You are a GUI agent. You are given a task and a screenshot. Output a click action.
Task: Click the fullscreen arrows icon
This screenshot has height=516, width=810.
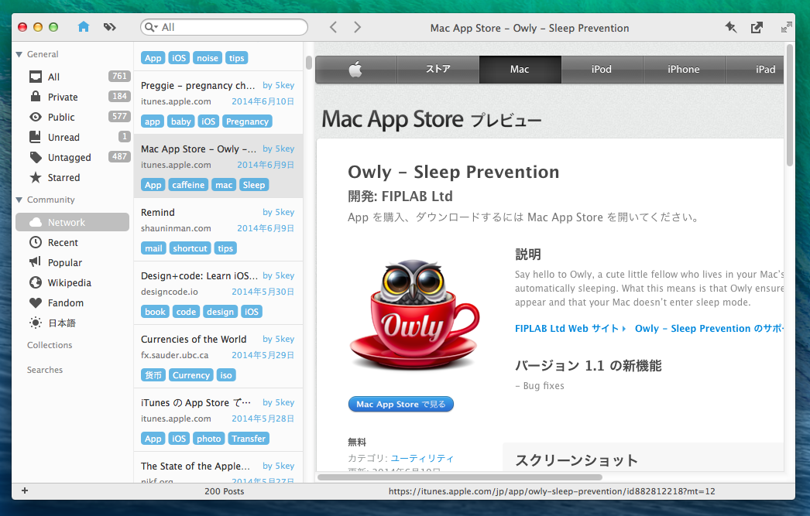[x=786, y=27]
